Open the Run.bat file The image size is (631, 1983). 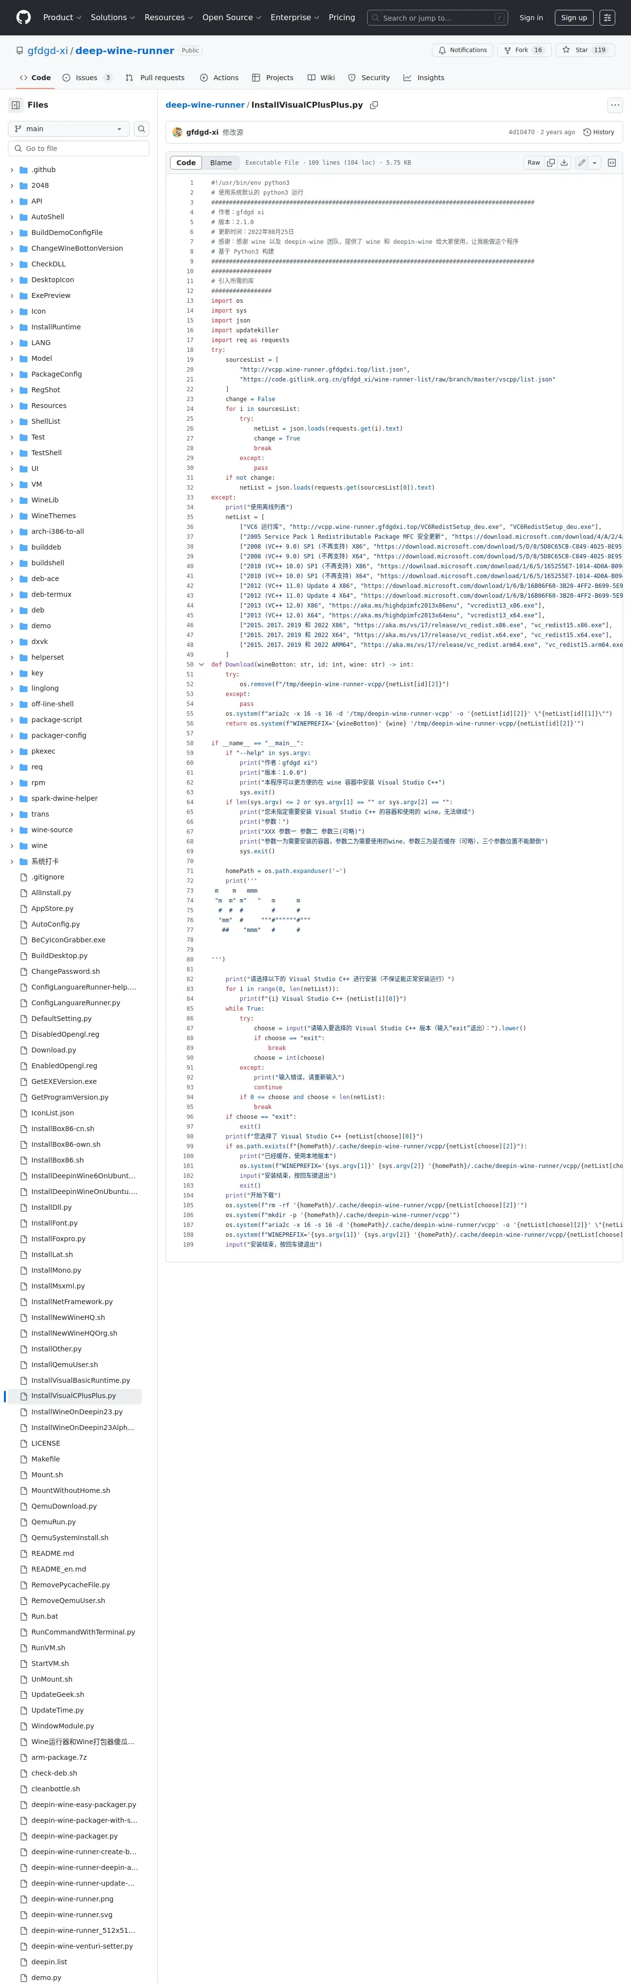(45, 1616)
